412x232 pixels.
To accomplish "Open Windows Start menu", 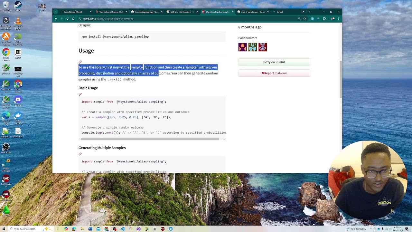I will (x=4, y=229).
